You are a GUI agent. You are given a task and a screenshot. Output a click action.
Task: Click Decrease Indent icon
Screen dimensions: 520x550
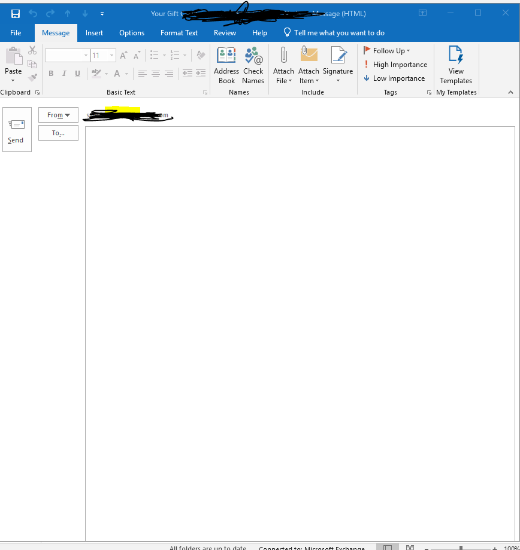tap(188, 73)
